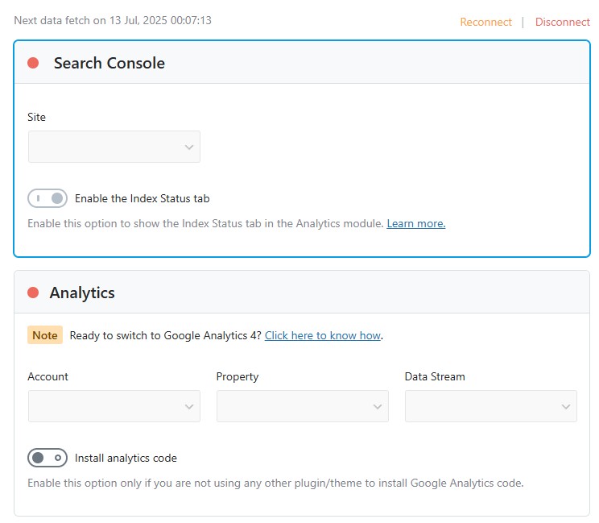Click the Reconnect link

[485, 22]
